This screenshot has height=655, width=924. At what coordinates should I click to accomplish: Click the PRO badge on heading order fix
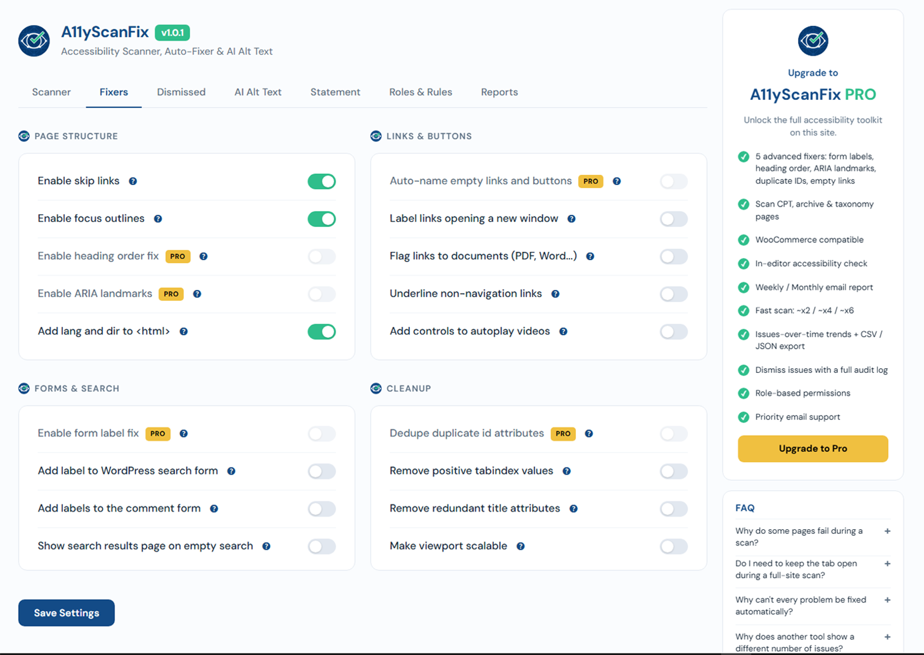tap(178, 256)
